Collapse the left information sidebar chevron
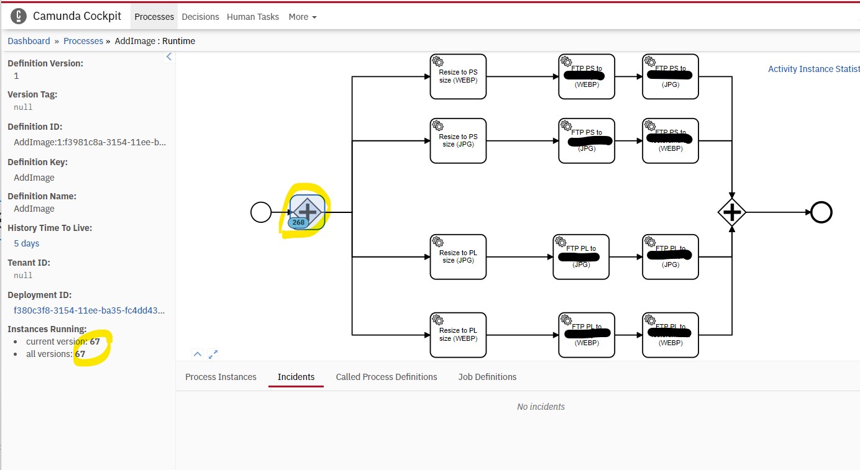Viewport: 860px width, 470px height. (168, 56)
